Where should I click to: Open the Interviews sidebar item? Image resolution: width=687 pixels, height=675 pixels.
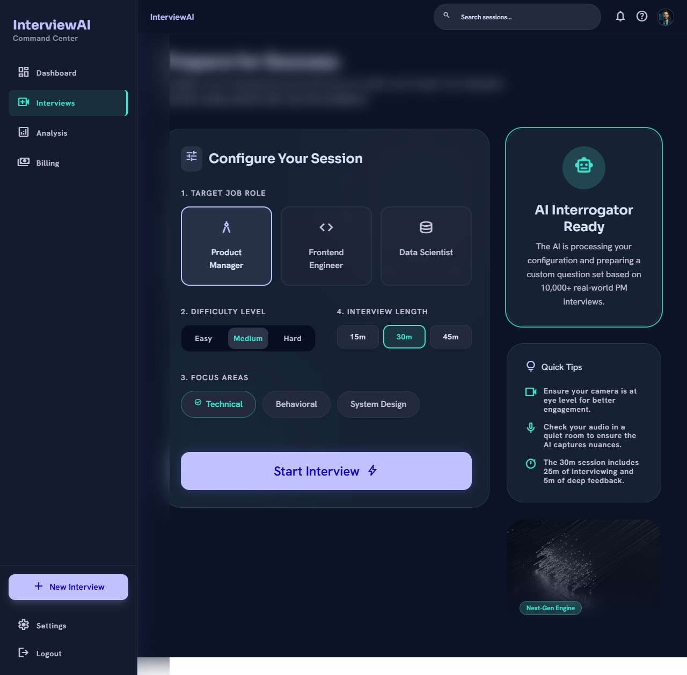tap(68, 103)
